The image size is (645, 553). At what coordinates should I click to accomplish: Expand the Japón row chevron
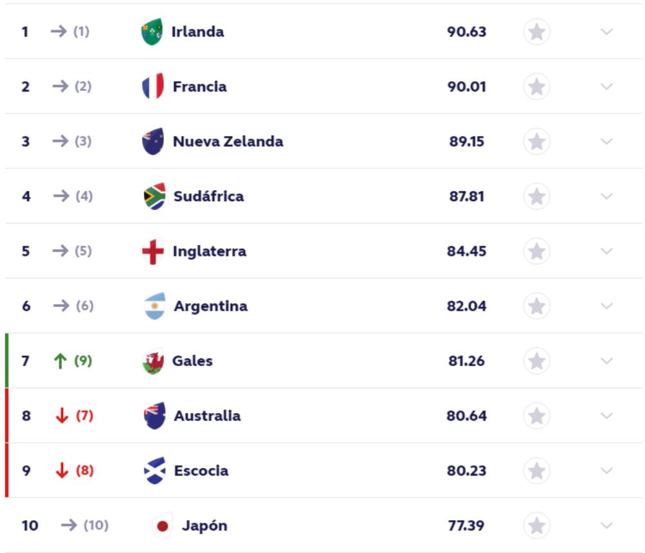click(606, 526)
